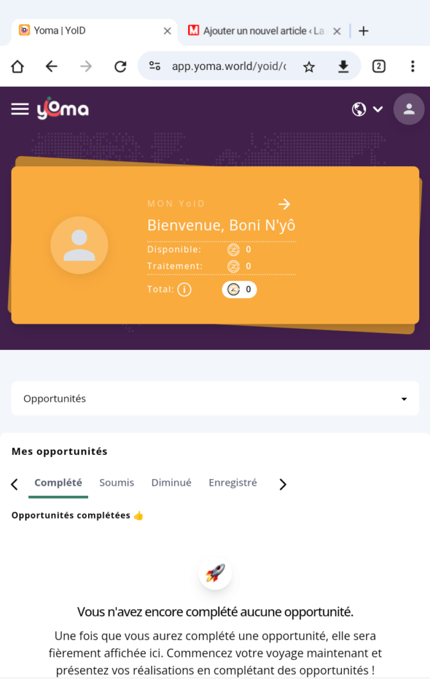Open the language globe dropdown
430x689 pixels.
coord(367,109)
